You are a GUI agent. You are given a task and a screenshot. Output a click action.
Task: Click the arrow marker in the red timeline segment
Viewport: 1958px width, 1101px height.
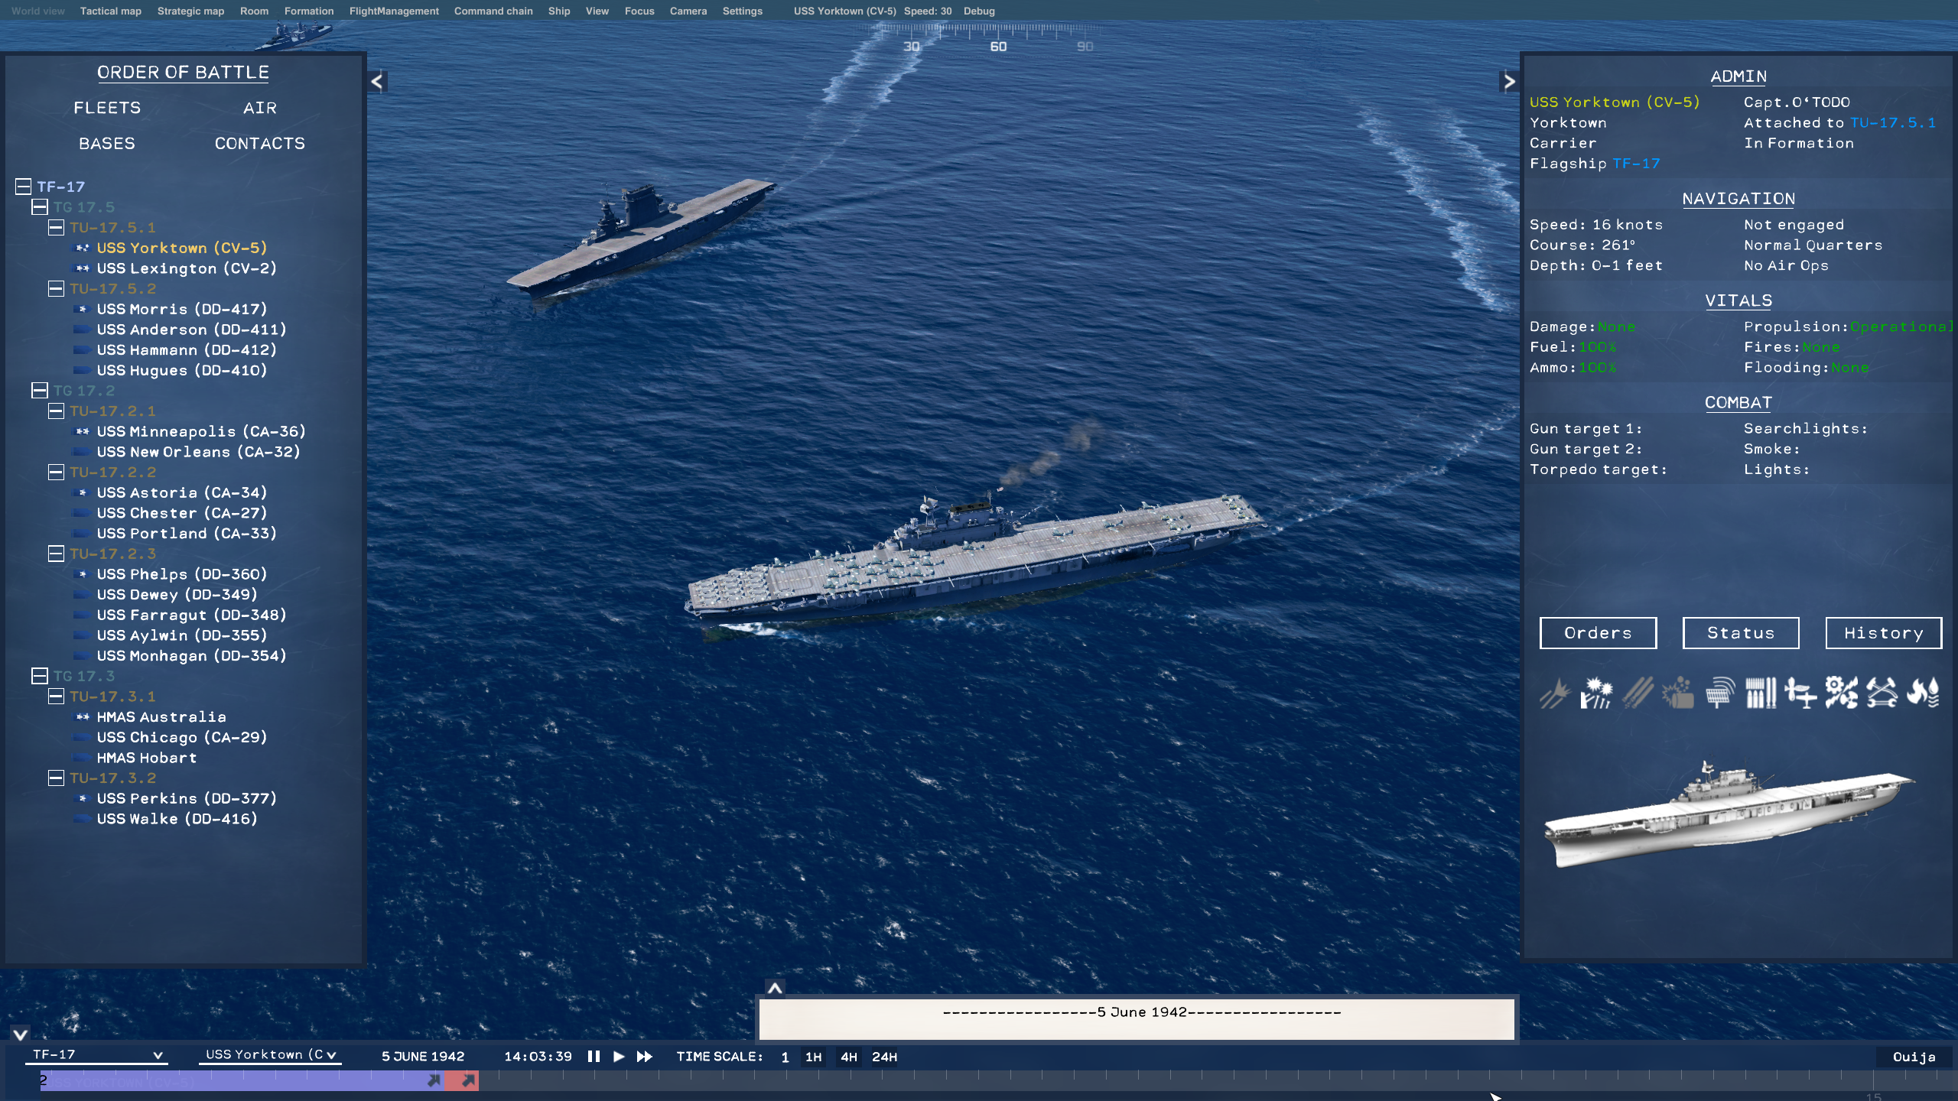(x=469, y=1080)
